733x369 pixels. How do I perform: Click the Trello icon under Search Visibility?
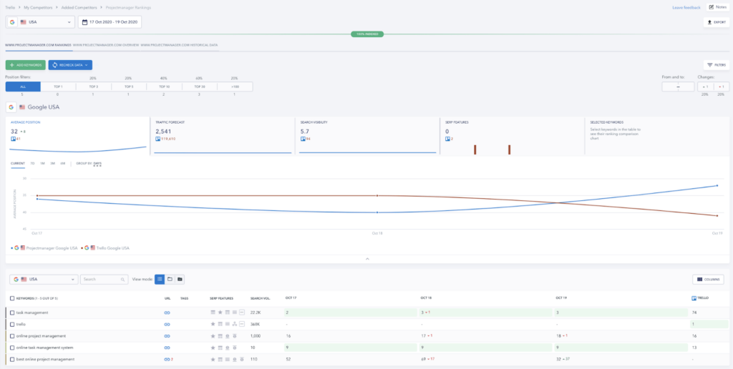303,139
